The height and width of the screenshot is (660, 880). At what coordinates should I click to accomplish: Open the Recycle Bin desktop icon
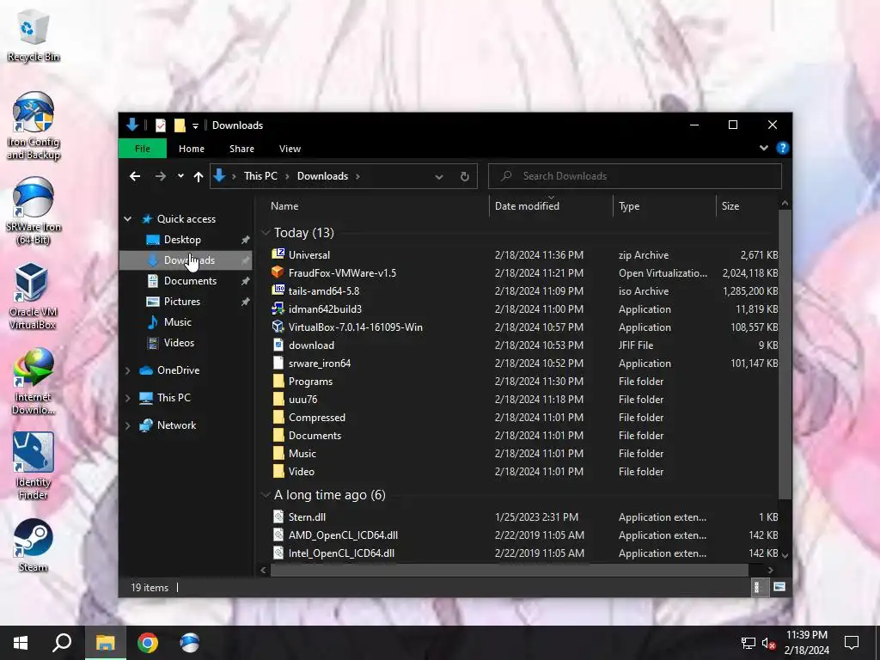(x=34, y=34)
